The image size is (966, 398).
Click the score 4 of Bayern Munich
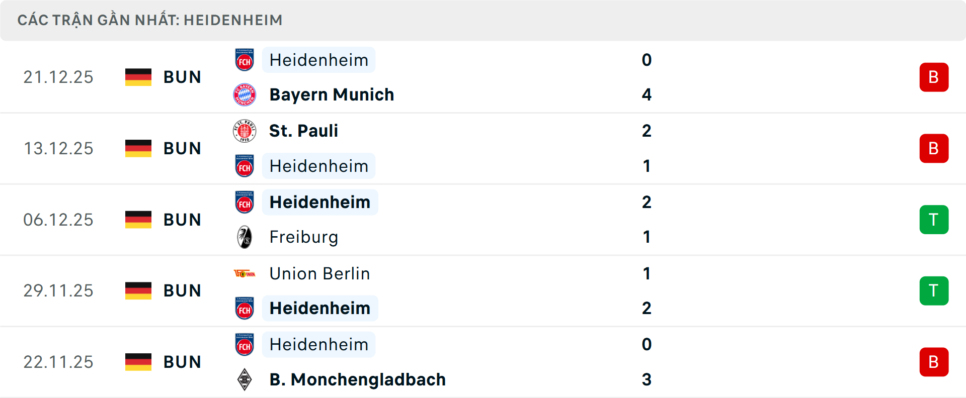click(647, 94)
